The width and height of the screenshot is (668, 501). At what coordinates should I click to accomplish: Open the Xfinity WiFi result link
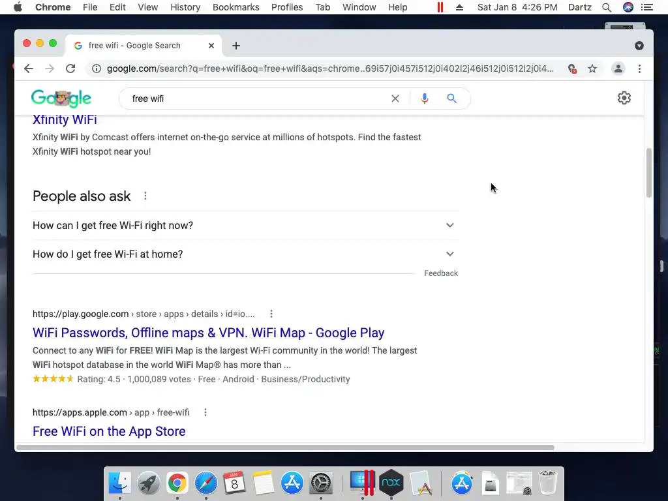coord(65,120)
